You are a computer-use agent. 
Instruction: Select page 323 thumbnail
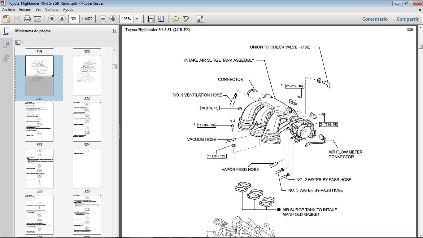(x=39, y=122)
